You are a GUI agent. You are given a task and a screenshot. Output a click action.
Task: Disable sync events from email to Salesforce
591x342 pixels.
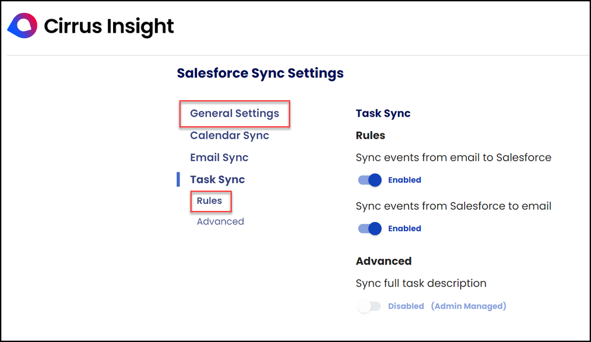369,180
